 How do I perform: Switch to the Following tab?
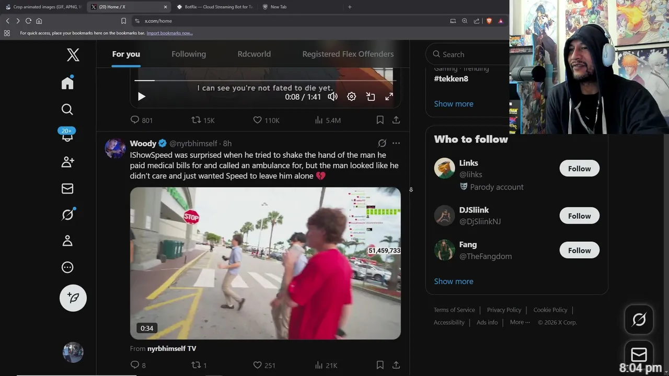click(189, 54)
